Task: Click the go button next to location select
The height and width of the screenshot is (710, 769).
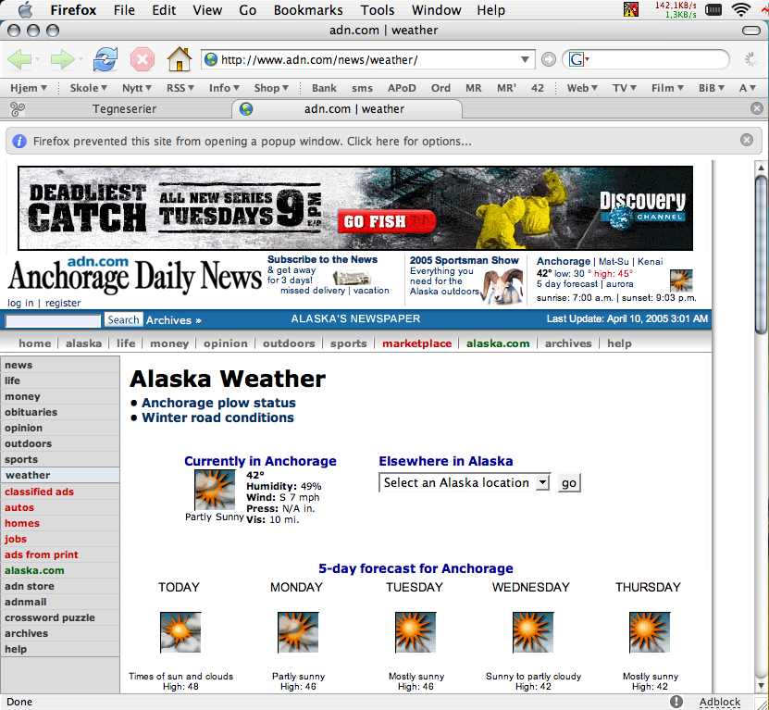Action: point(569,483)
